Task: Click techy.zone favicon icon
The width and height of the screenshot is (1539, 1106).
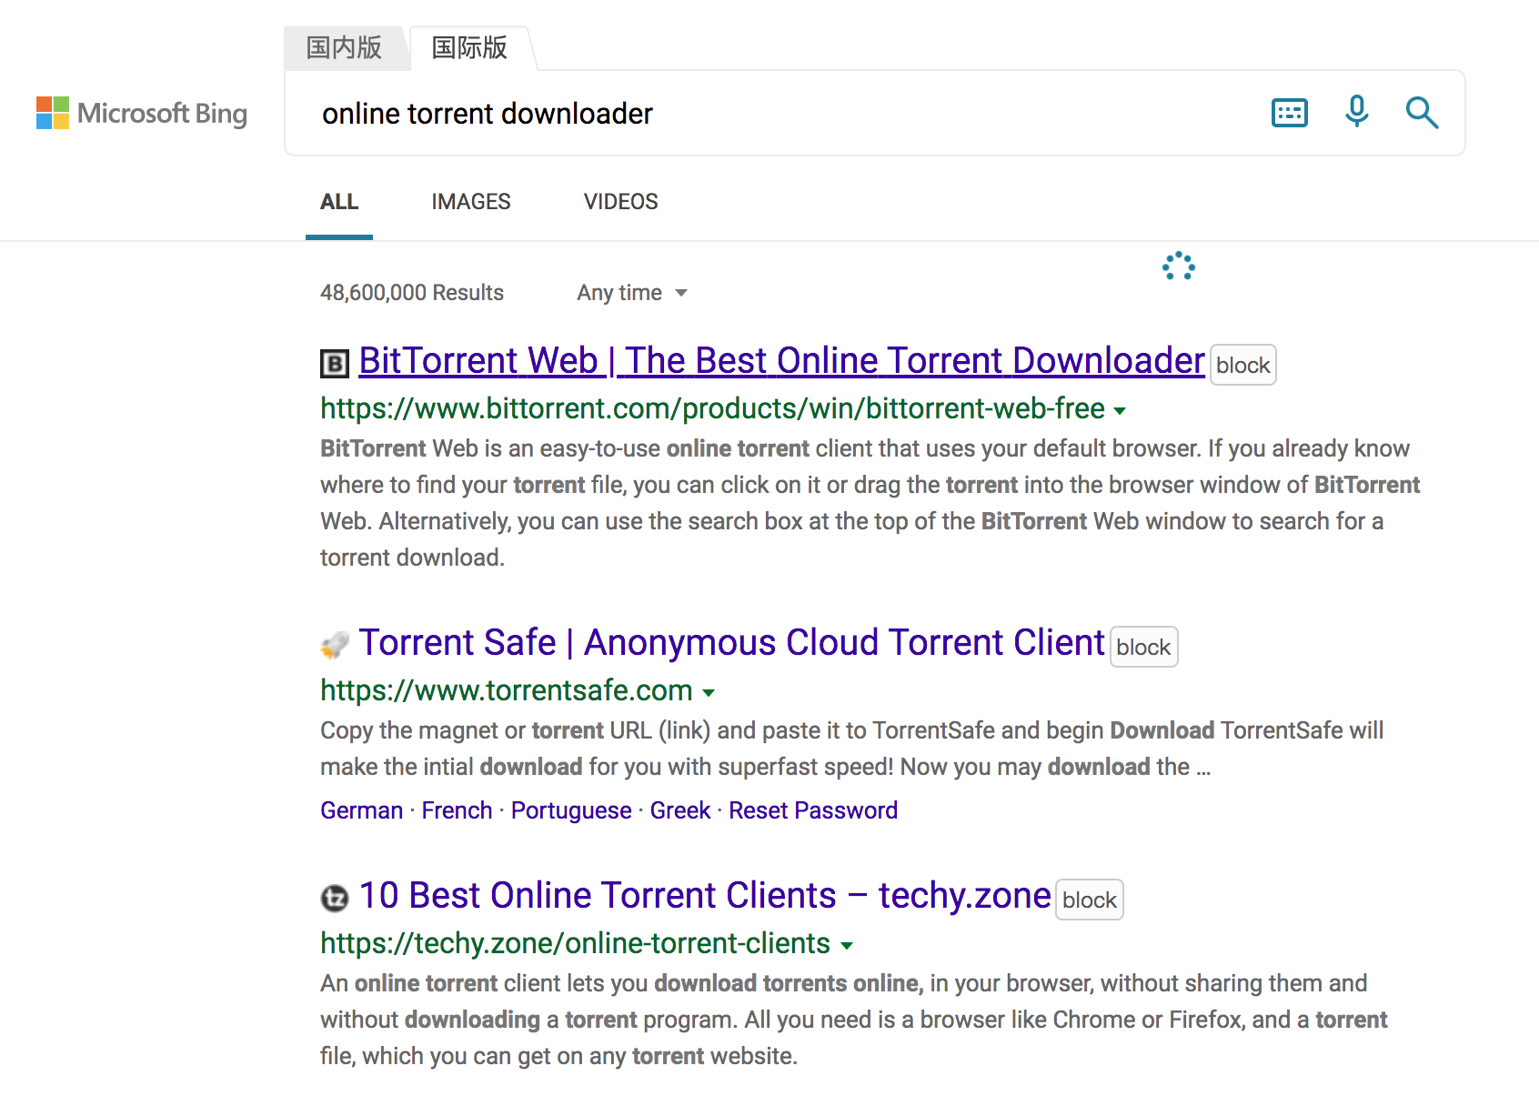Action: (335, 898)
